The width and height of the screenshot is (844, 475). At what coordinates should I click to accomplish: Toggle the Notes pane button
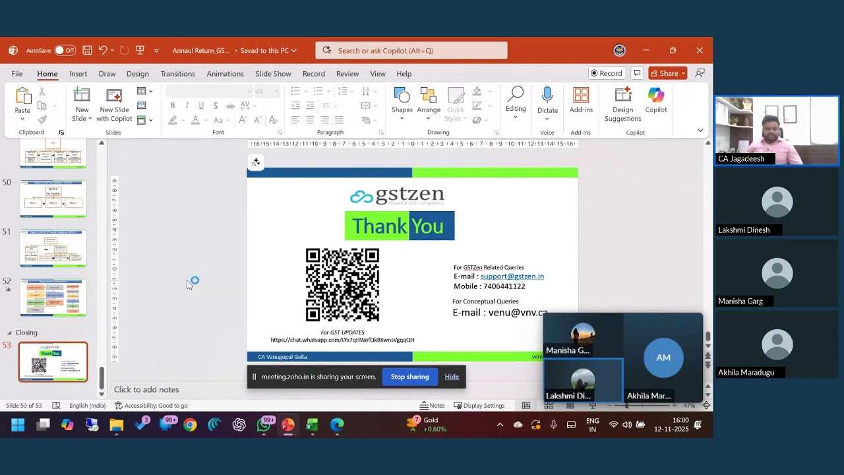[x=433, y=406]
